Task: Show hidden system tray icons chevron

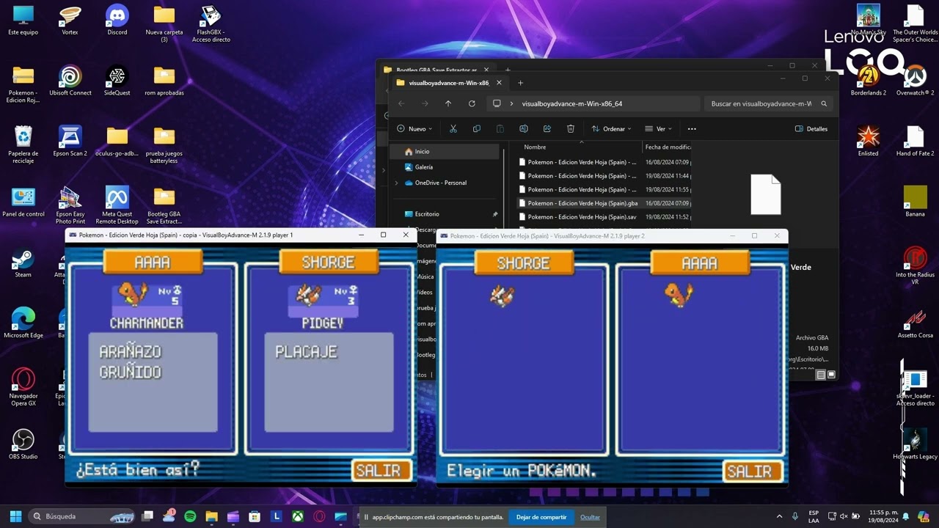Action: tap(779, 516)
